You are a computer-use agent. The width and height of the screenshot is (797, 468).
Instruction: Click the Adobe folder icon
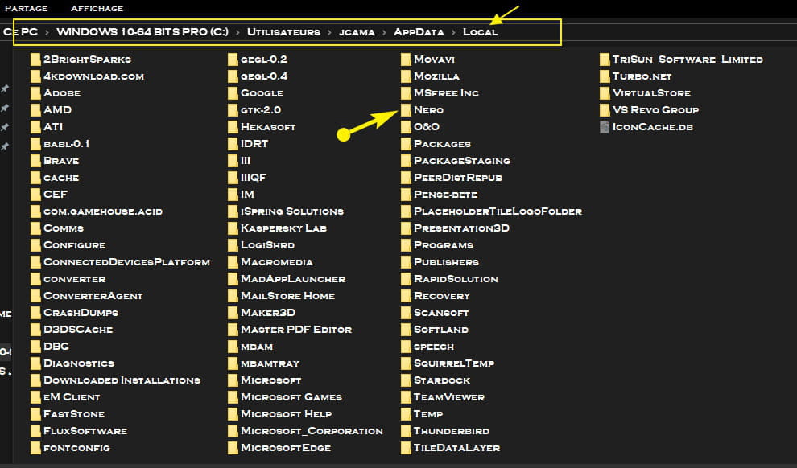click(35, 93)
